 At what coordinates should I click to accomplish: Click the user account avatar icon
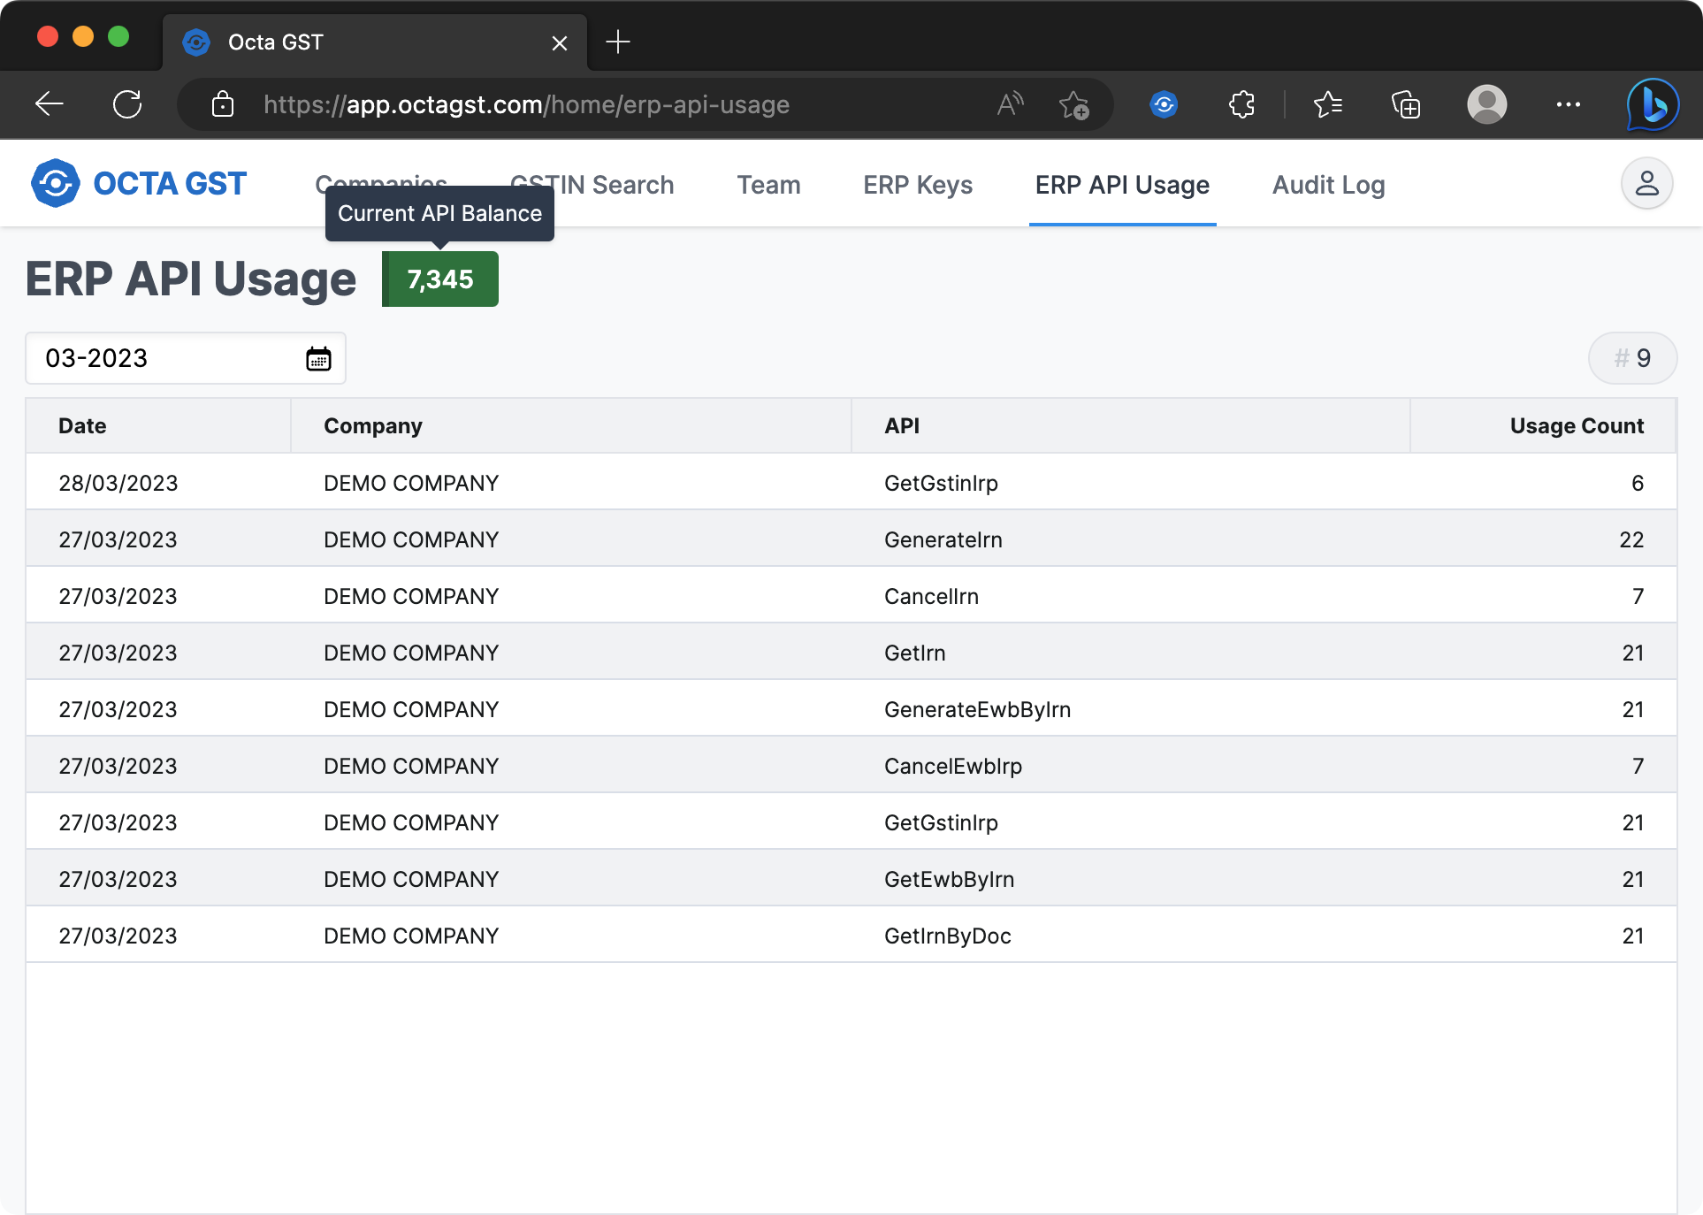point(1646,184)
